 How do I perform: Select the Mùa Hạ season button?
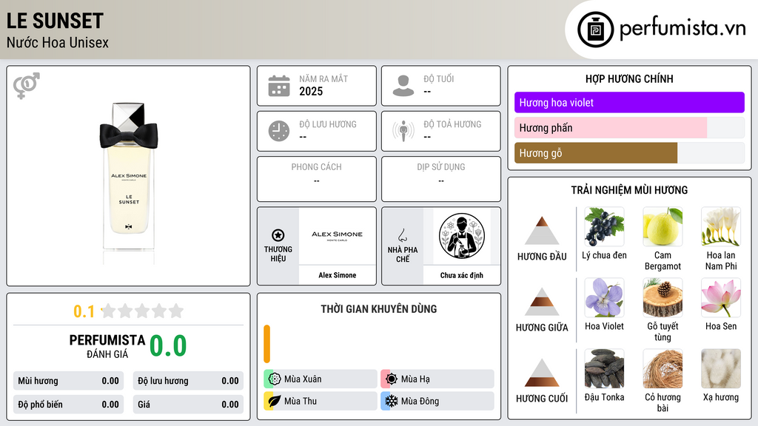point(437,379)
